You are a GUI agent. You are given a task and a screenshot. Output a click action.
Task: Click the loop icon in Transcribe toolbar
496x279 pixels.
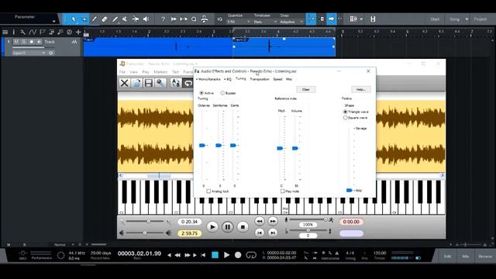coord(188,83)
